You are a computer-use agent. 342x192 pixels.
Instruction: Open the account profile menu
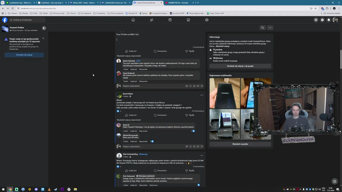(x=335, y=20)
